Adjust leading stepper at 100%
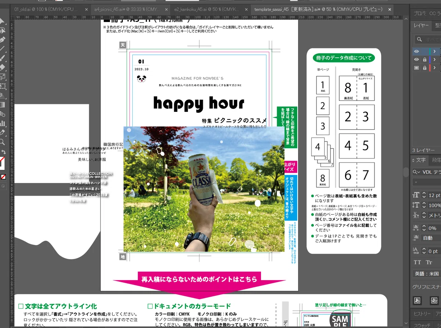441x328 pixels. (x=424, y=205)
